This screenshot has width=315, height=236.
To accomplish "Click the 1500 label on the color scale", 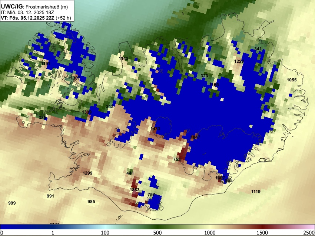I will click(x=262, y=233).
